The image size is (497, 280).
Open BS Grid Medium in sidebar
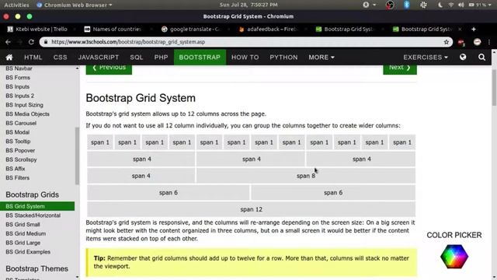point(26,233)
